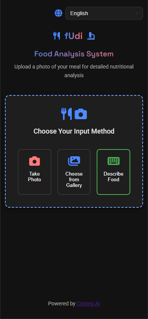The height and width of the screenshot is (319, 148).
Task: Click the upload a photo description text
Action: pyautogui.click(x=74, y=71)
